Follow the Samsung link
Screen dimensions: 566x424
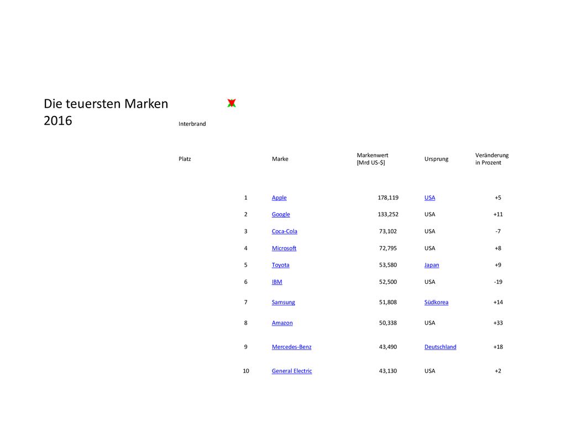pos(284,302)
